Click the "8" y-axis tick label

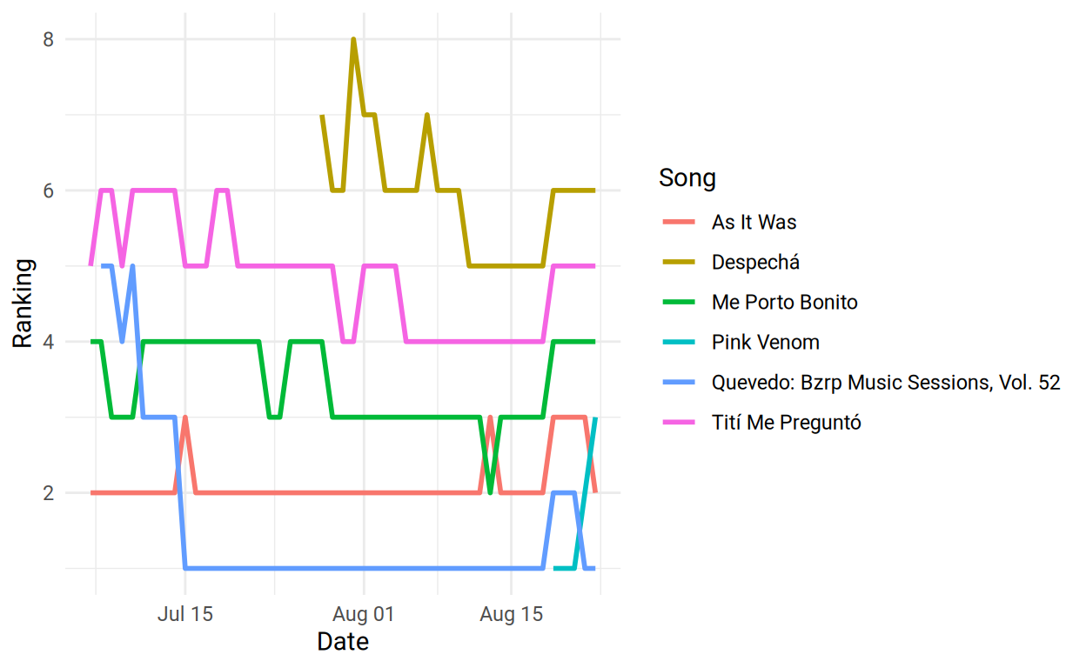click(x=48, y=40)
